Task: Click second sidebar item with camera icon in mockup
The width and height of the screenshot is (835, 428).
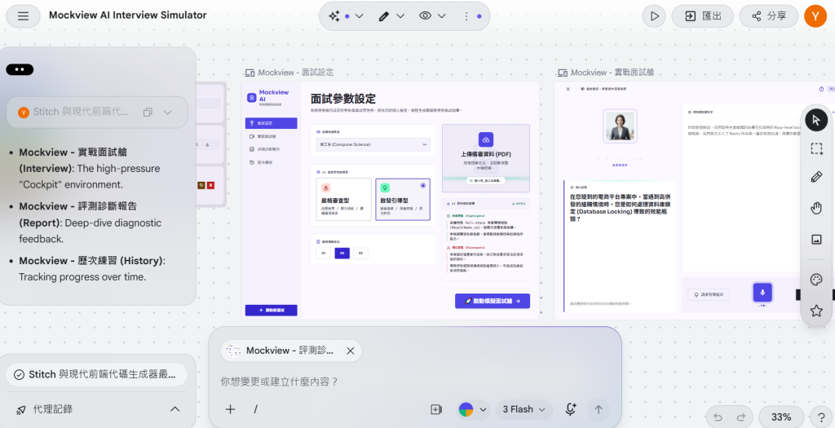Action: click(271, 136)
